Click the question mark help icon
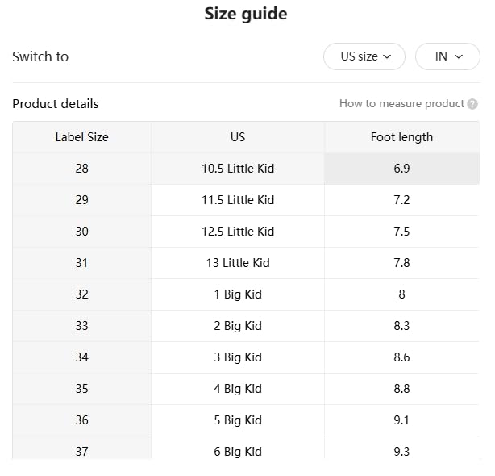The width and height of the screenshot is (495, 476). pyautogui.click(x=472, y=104)
